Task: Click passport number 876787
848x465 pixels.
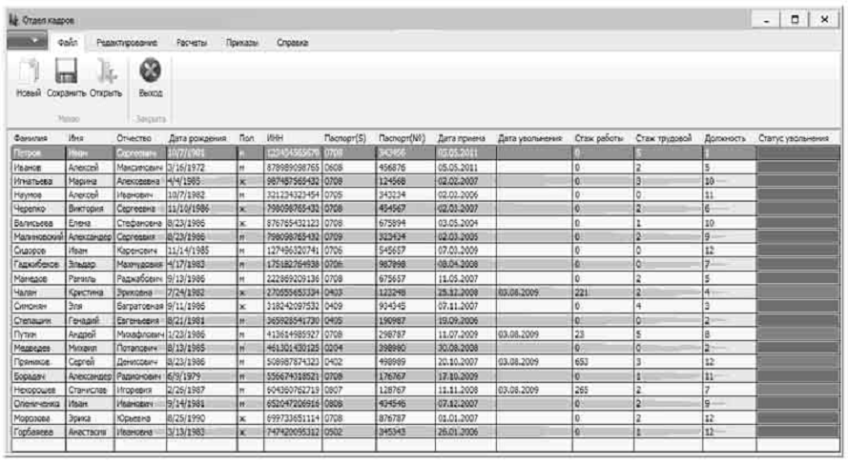Action: pyautogui.click(x=405, y=418)
